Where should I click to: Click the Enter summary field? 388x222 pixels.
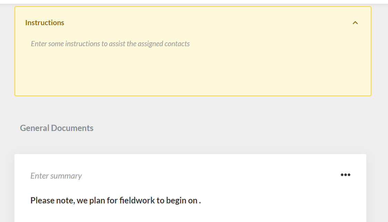pyautogui.click(x=56, y=175)
